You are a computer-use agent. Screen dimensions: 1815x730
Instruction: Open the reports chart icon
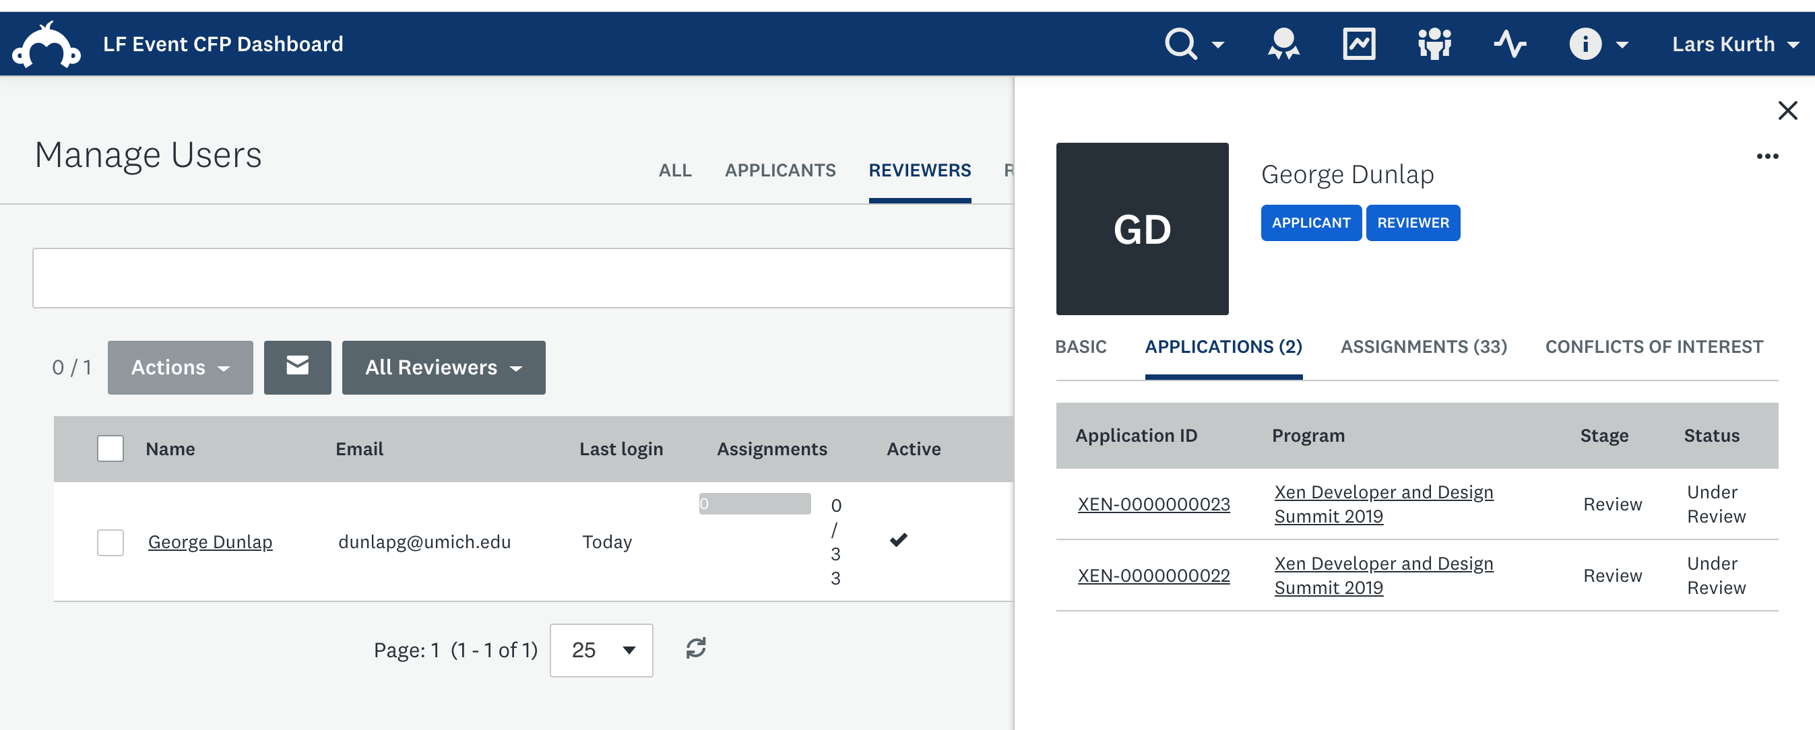pyautogui.click(x=1358, y=44)
